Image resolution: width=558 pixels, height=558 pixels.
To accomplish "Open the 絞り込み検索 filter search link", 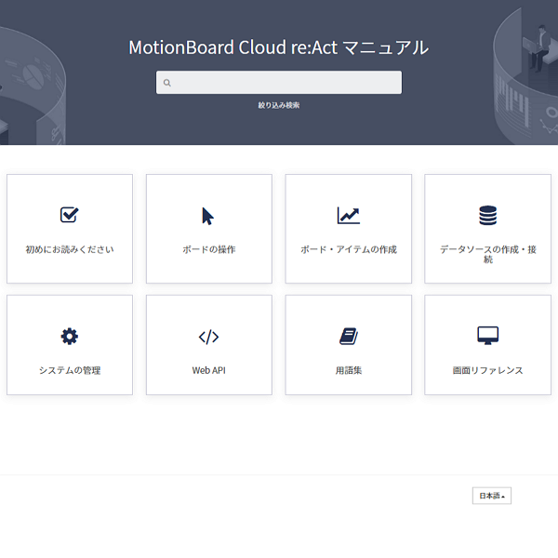I will pos(279,105).
